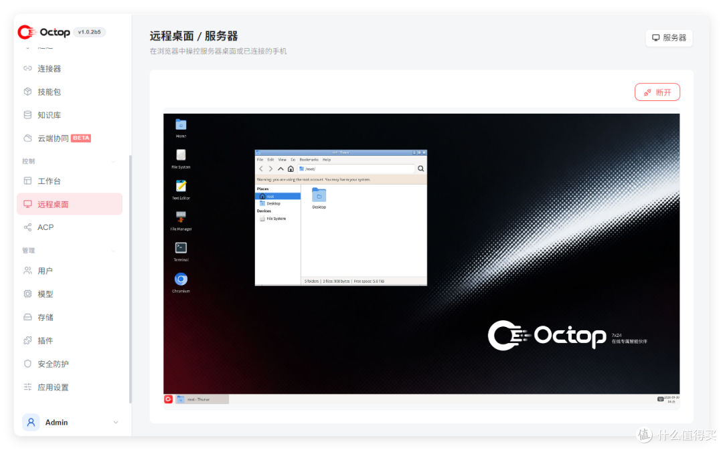Click the 远程桌面 / 服务器 page heading
This screenshot has height=450, width=723.
tap(193, 36)
